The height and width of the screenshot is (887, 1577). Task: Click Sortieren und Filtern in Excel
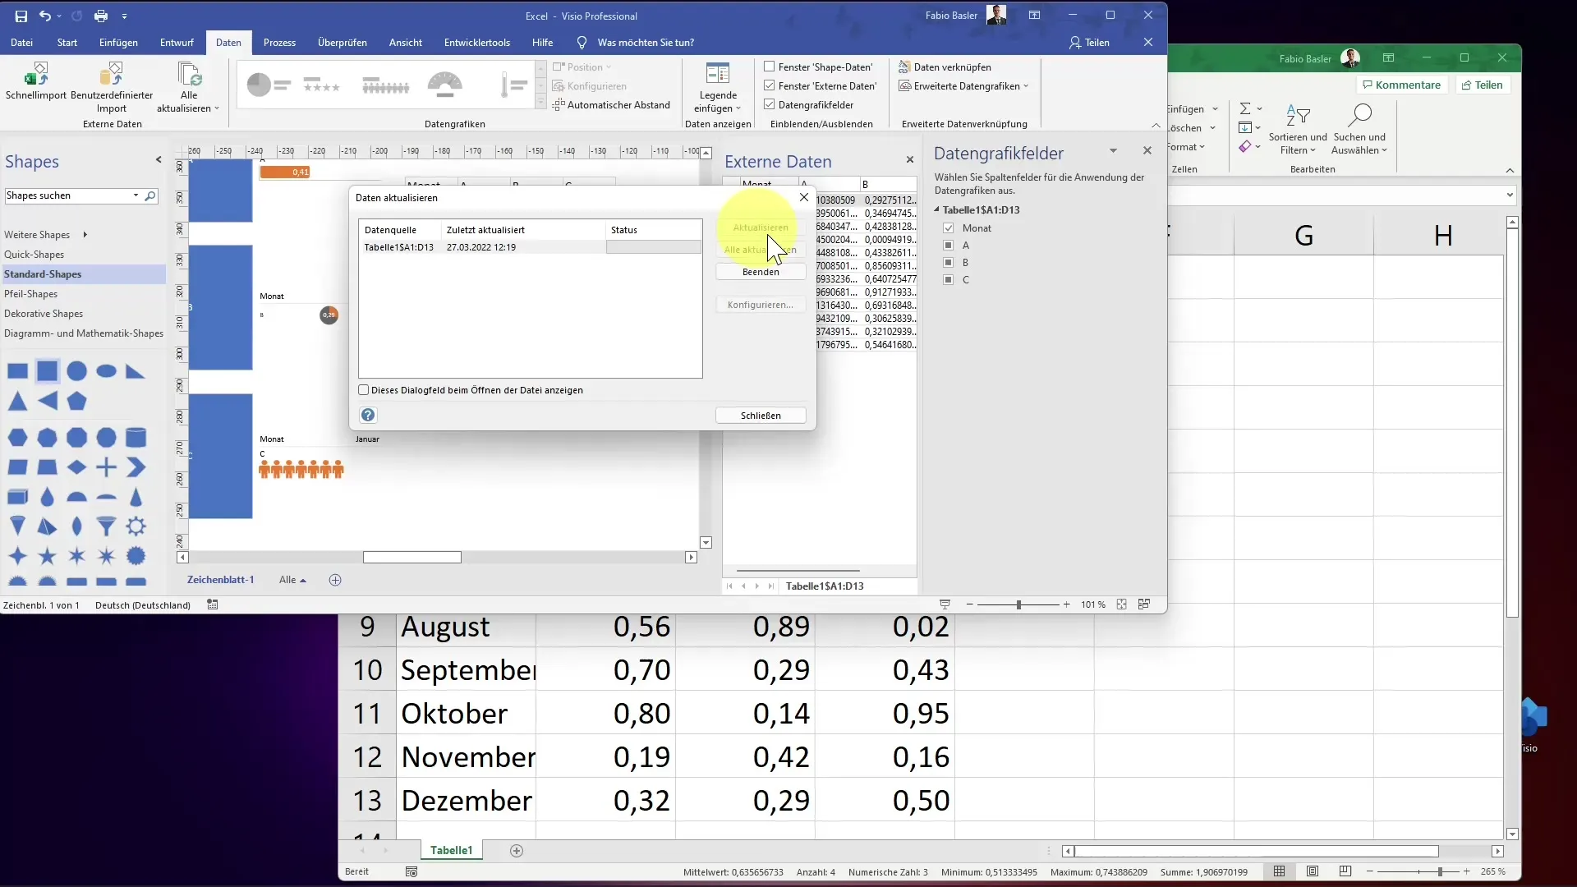click(1298, 128)
